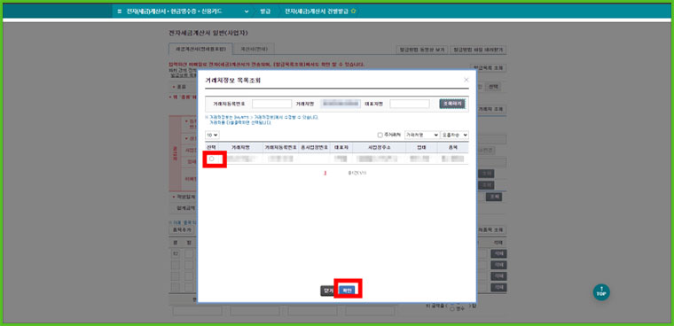Click the 전자(세금)계산서·현금영수증·신용카드 top menu label

[x=174, y=12]
